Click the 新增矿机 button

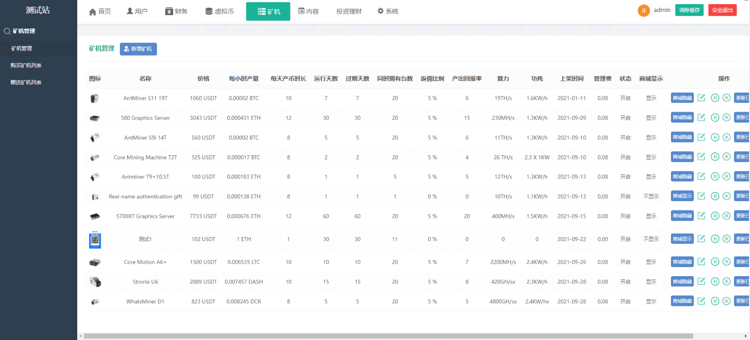point(138,49)
